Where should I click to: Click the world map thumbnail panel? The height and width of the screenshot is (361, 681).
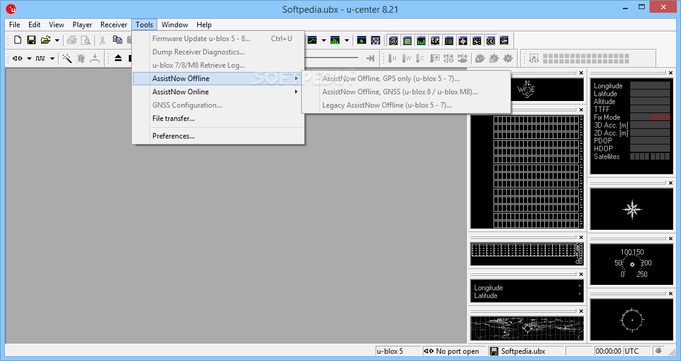(x=527, y=328)
